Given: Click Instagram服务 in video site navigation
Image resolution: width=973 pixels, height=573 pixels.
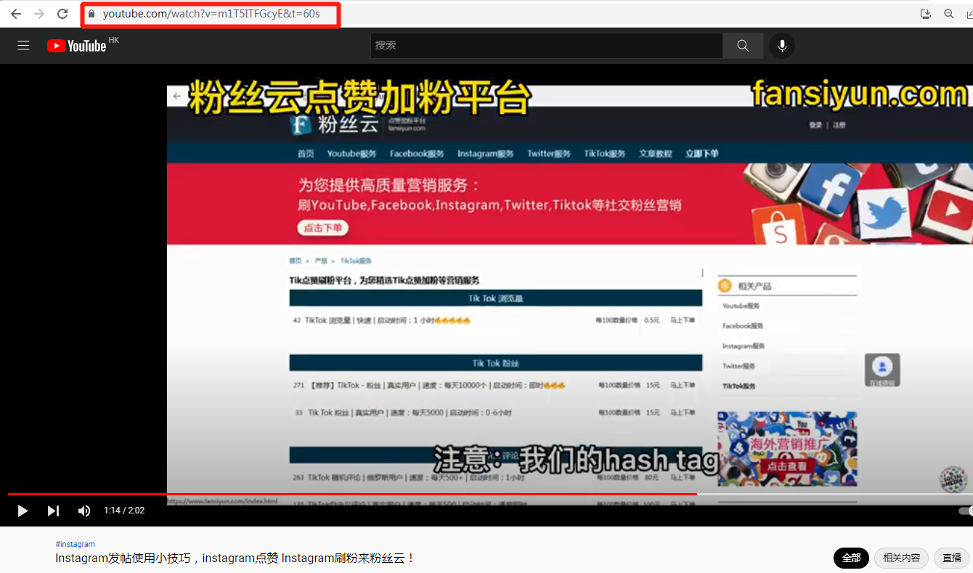Looking at the screenshot, I should (485, 154).
